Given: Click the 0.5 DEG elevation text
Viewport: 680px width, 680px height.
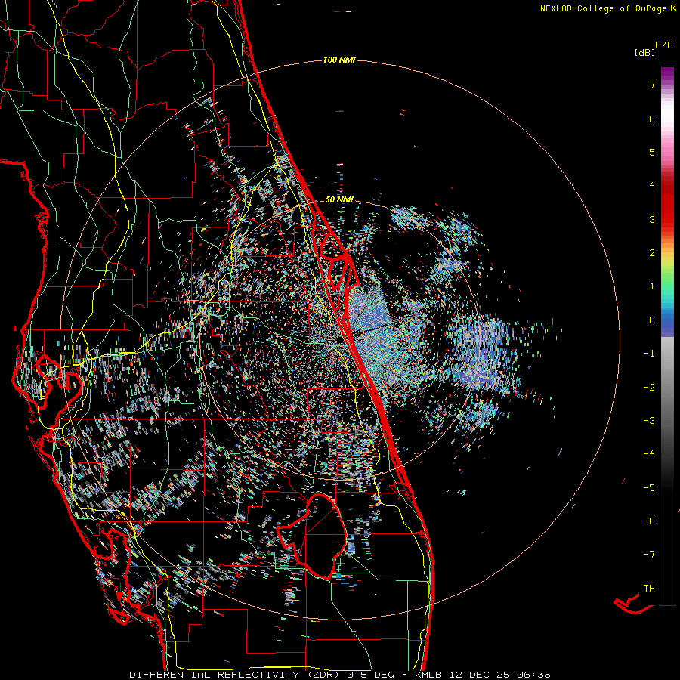Looking at the screenshot, I should (371, 675).
